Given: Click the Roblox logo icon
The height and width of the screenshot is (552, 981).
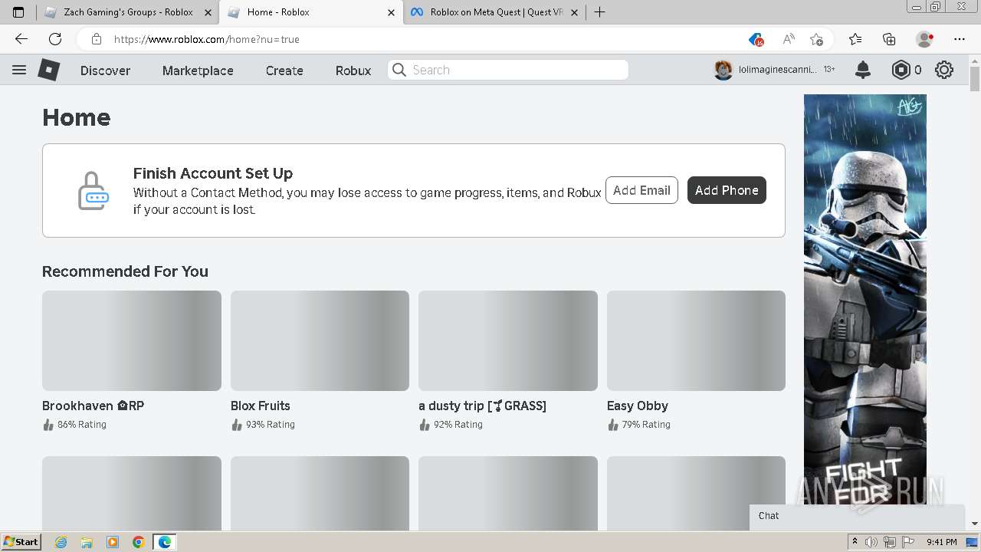Looking at the screenshot, I should [49, 70].
